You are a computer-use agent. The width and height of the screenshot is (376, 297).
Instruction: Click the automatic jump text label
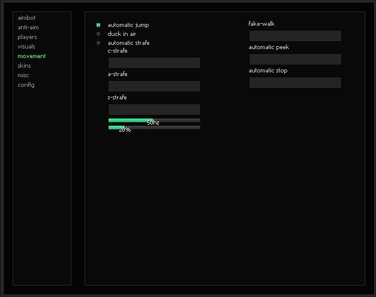tap(128, 25)
